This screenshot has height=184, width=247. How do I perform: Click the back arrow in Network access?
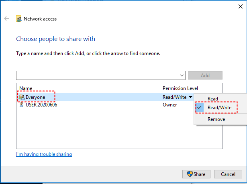tap(6, 18)
